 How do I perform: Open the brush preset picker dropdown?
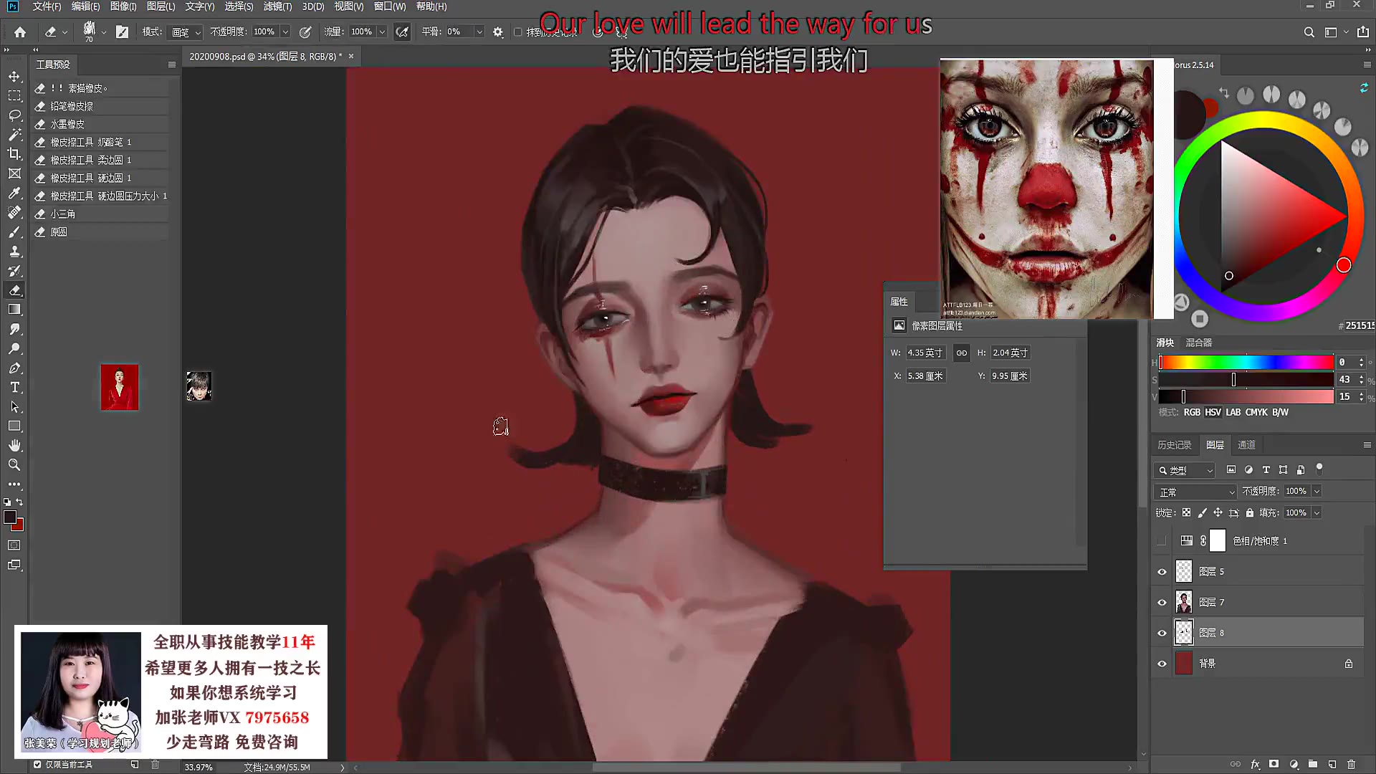click(104, 32)
